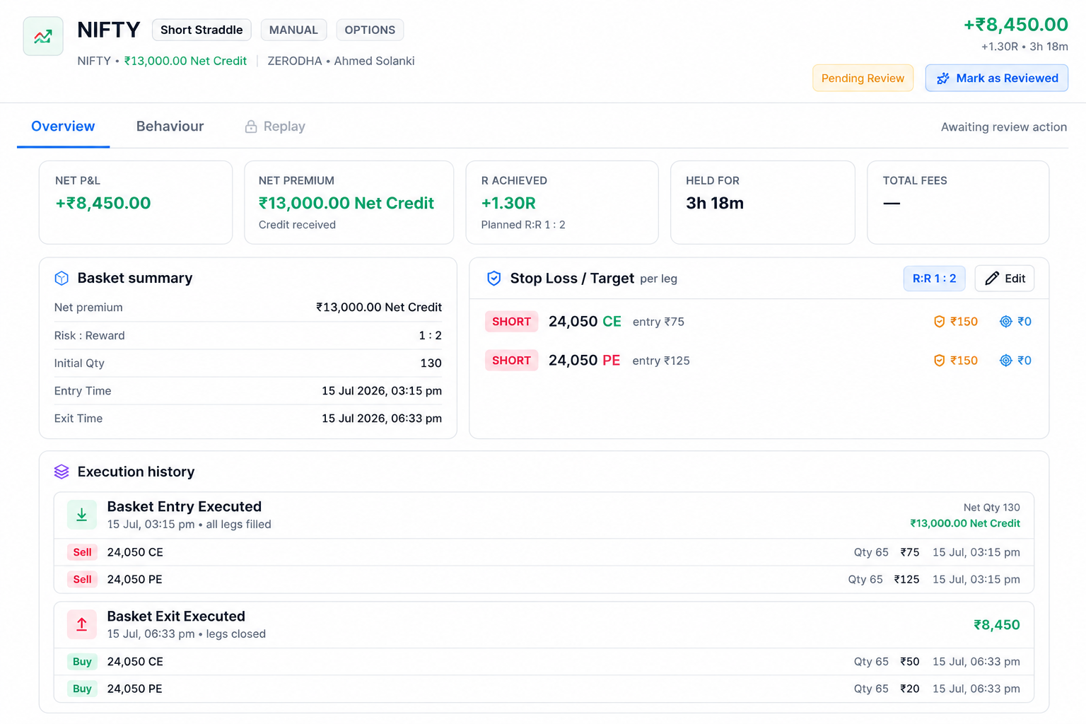Click the Mark as Reviewed button

click(x=997, y=78)
